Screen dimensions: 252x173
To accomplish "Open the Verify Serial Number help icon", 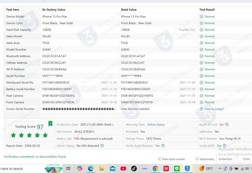I will click(x=163, y=145).
